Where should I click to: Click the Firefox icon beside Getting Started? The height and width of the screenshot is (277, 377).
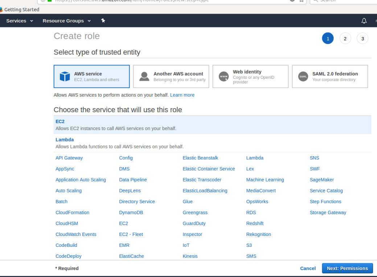(x=1, y=9)
